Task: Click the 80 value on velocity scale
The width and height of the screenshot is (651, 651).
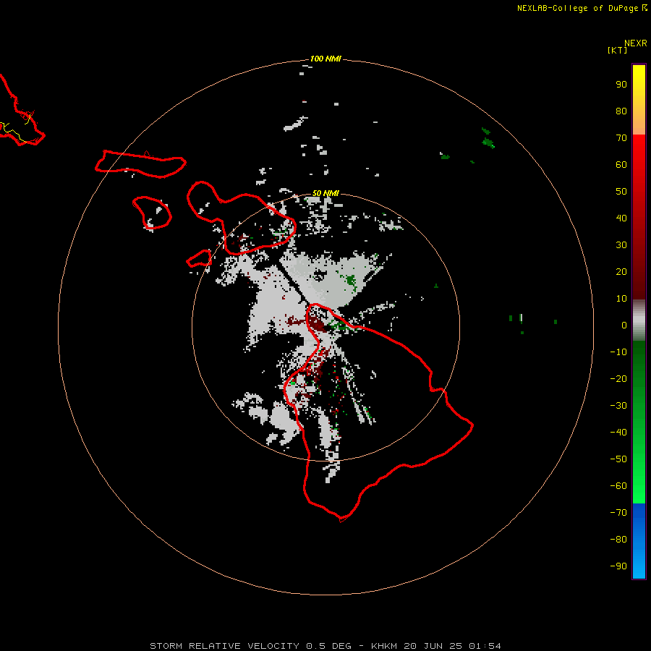Action: [x=621, y=111]
